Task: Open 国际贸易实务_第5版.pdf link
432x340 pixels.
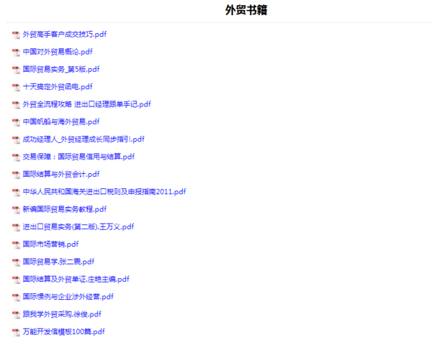Action: [x=61, y=69]
